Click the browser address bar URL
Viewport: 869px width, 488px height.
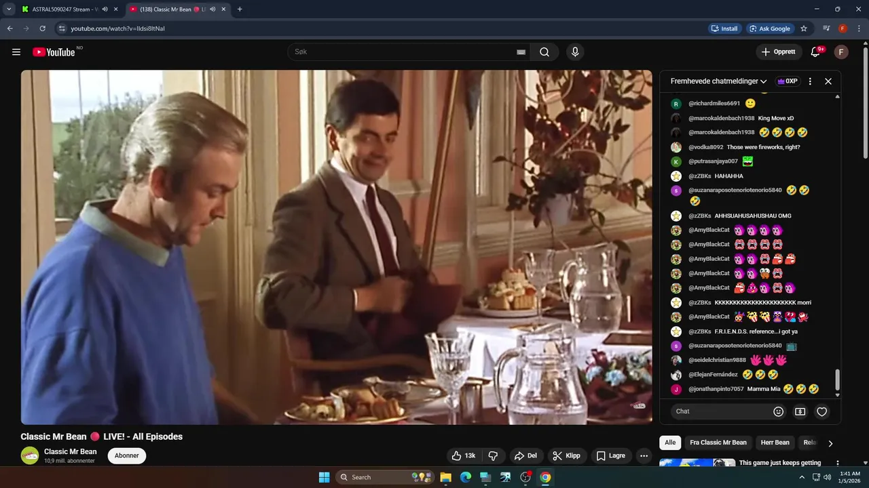[118, 28]
